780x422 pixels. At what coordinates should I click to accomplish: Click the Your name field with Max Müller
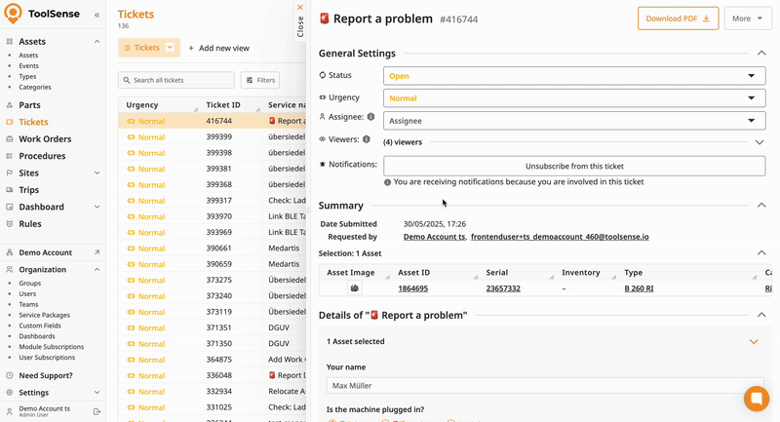tap(545, 386)
